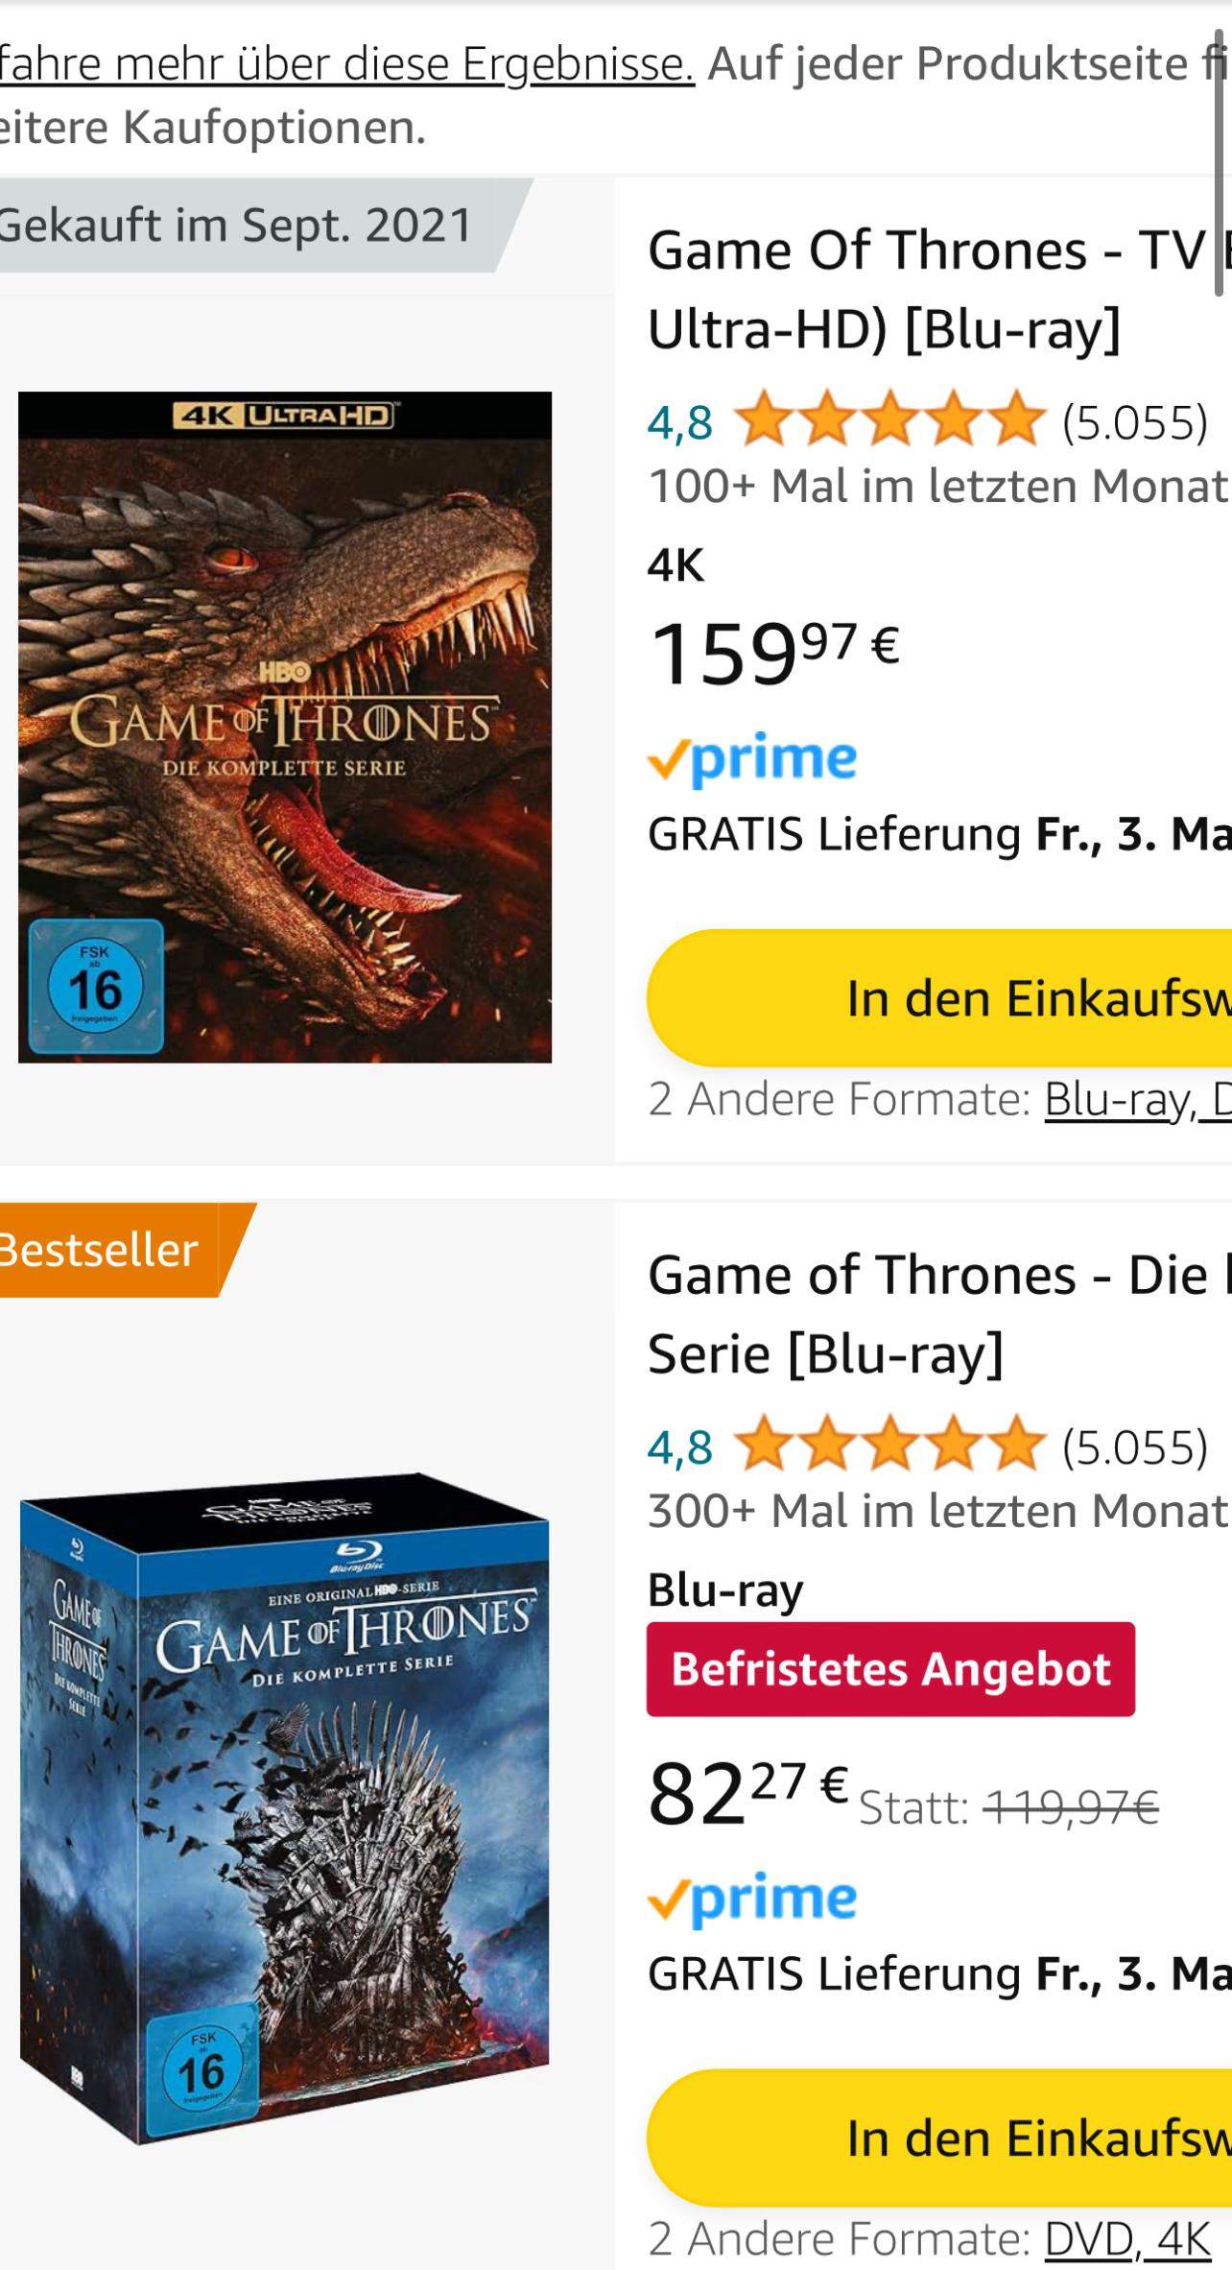Open the 4K Ultra HD box set thumbnail
This screenshot has height=2270, width=1232.
[285, 727]
